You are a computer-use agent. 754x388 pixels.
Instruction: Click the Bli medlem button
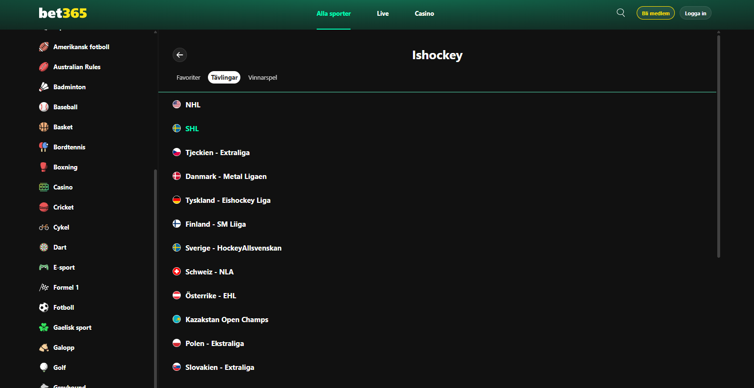(656, 13)
